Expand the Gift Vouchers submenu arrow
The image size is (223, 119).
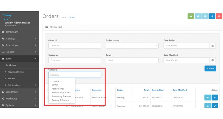tap(35, 85)
